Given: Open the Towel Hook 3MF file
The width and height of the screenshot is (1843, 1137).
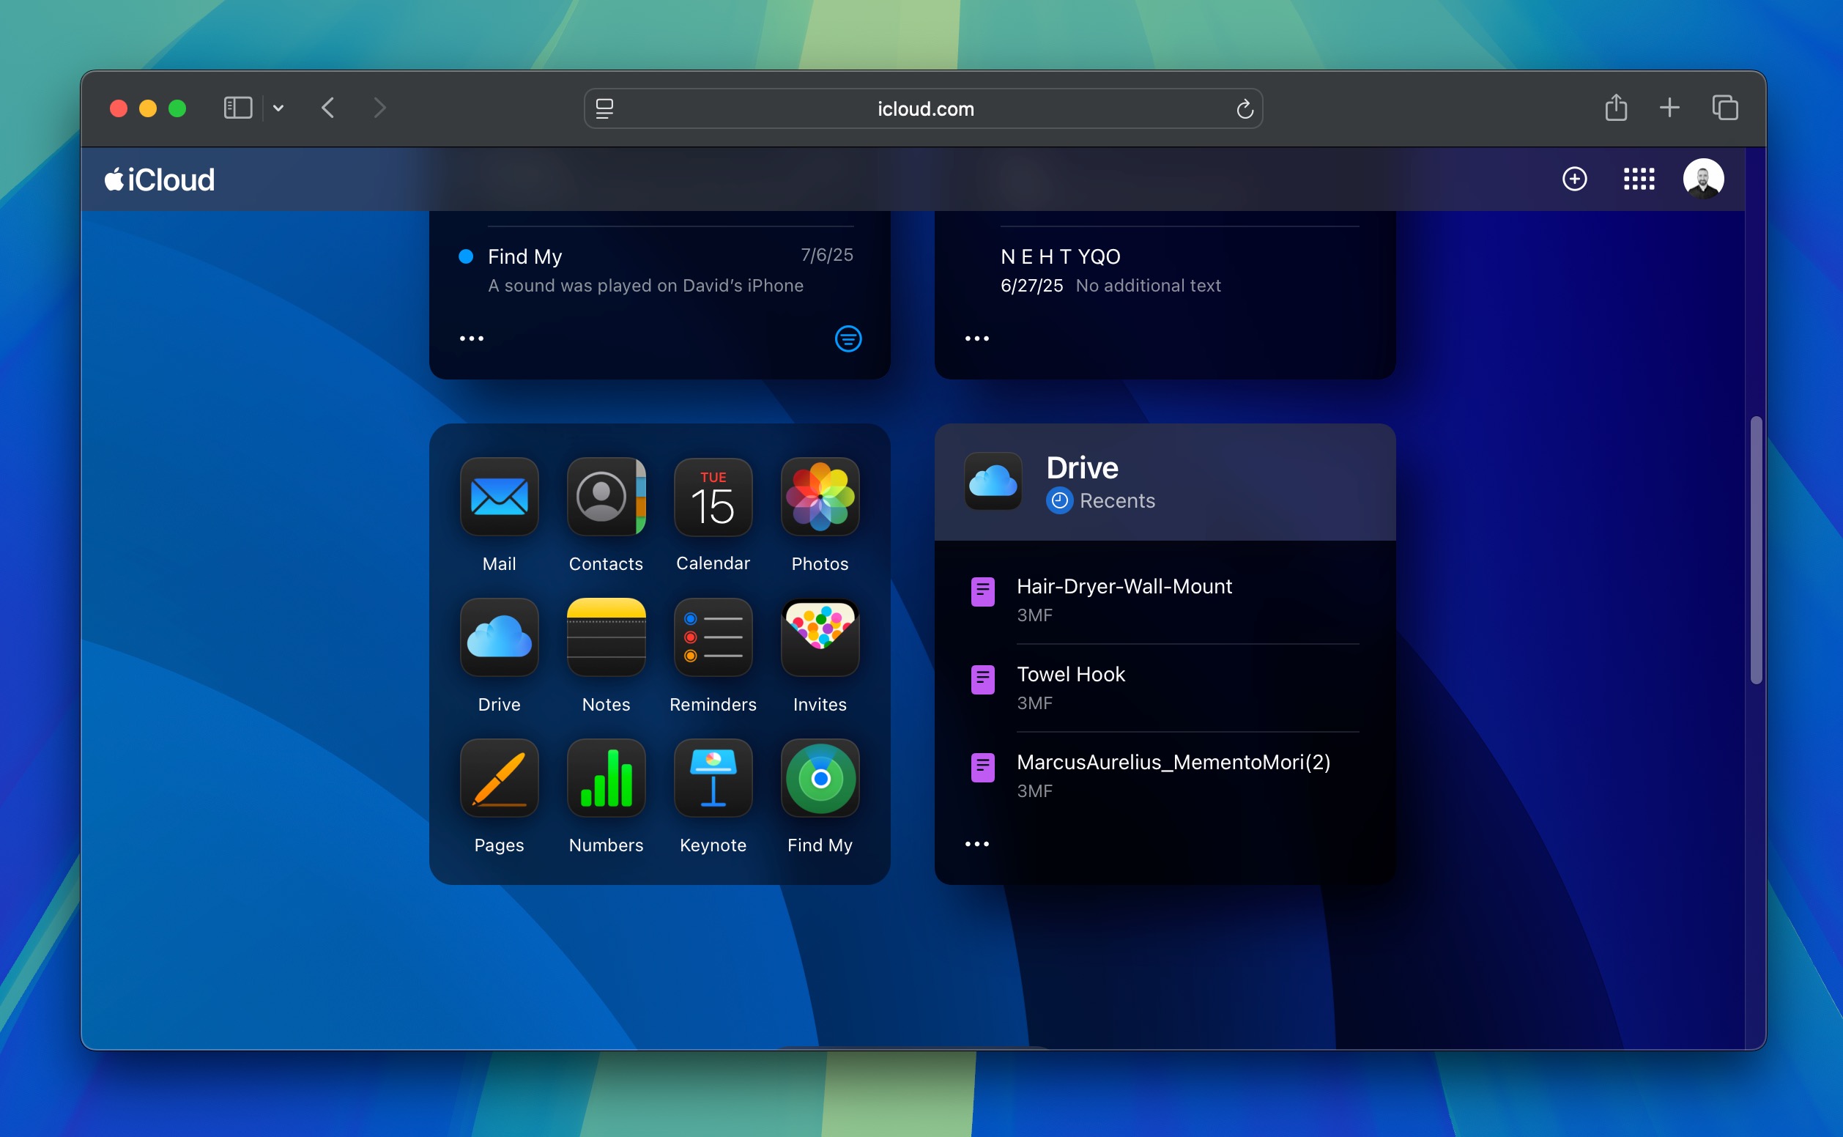Looking at the screenshot, I should tap(1071, 674).
